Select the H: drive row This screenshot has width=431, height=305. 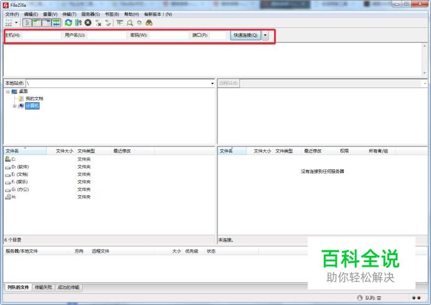(x=109, y=197)
